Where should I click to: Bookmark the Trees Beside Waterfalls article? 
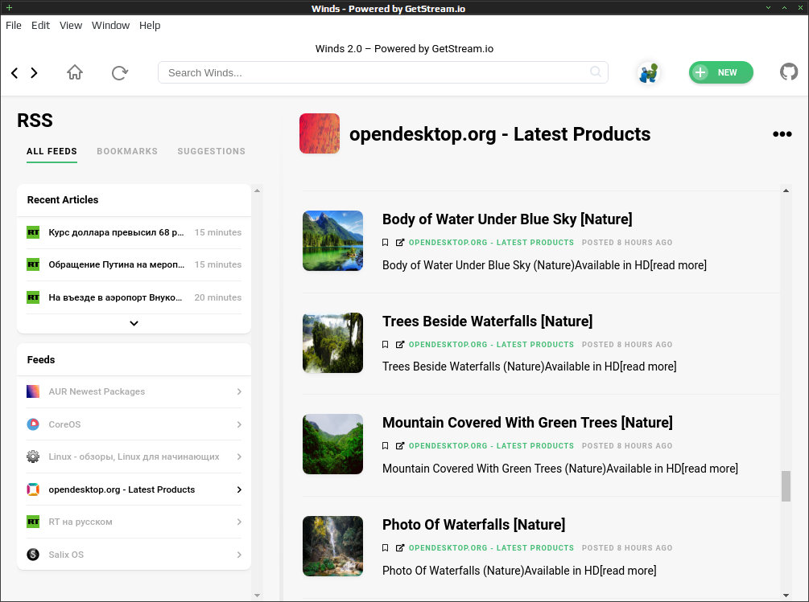385,345
